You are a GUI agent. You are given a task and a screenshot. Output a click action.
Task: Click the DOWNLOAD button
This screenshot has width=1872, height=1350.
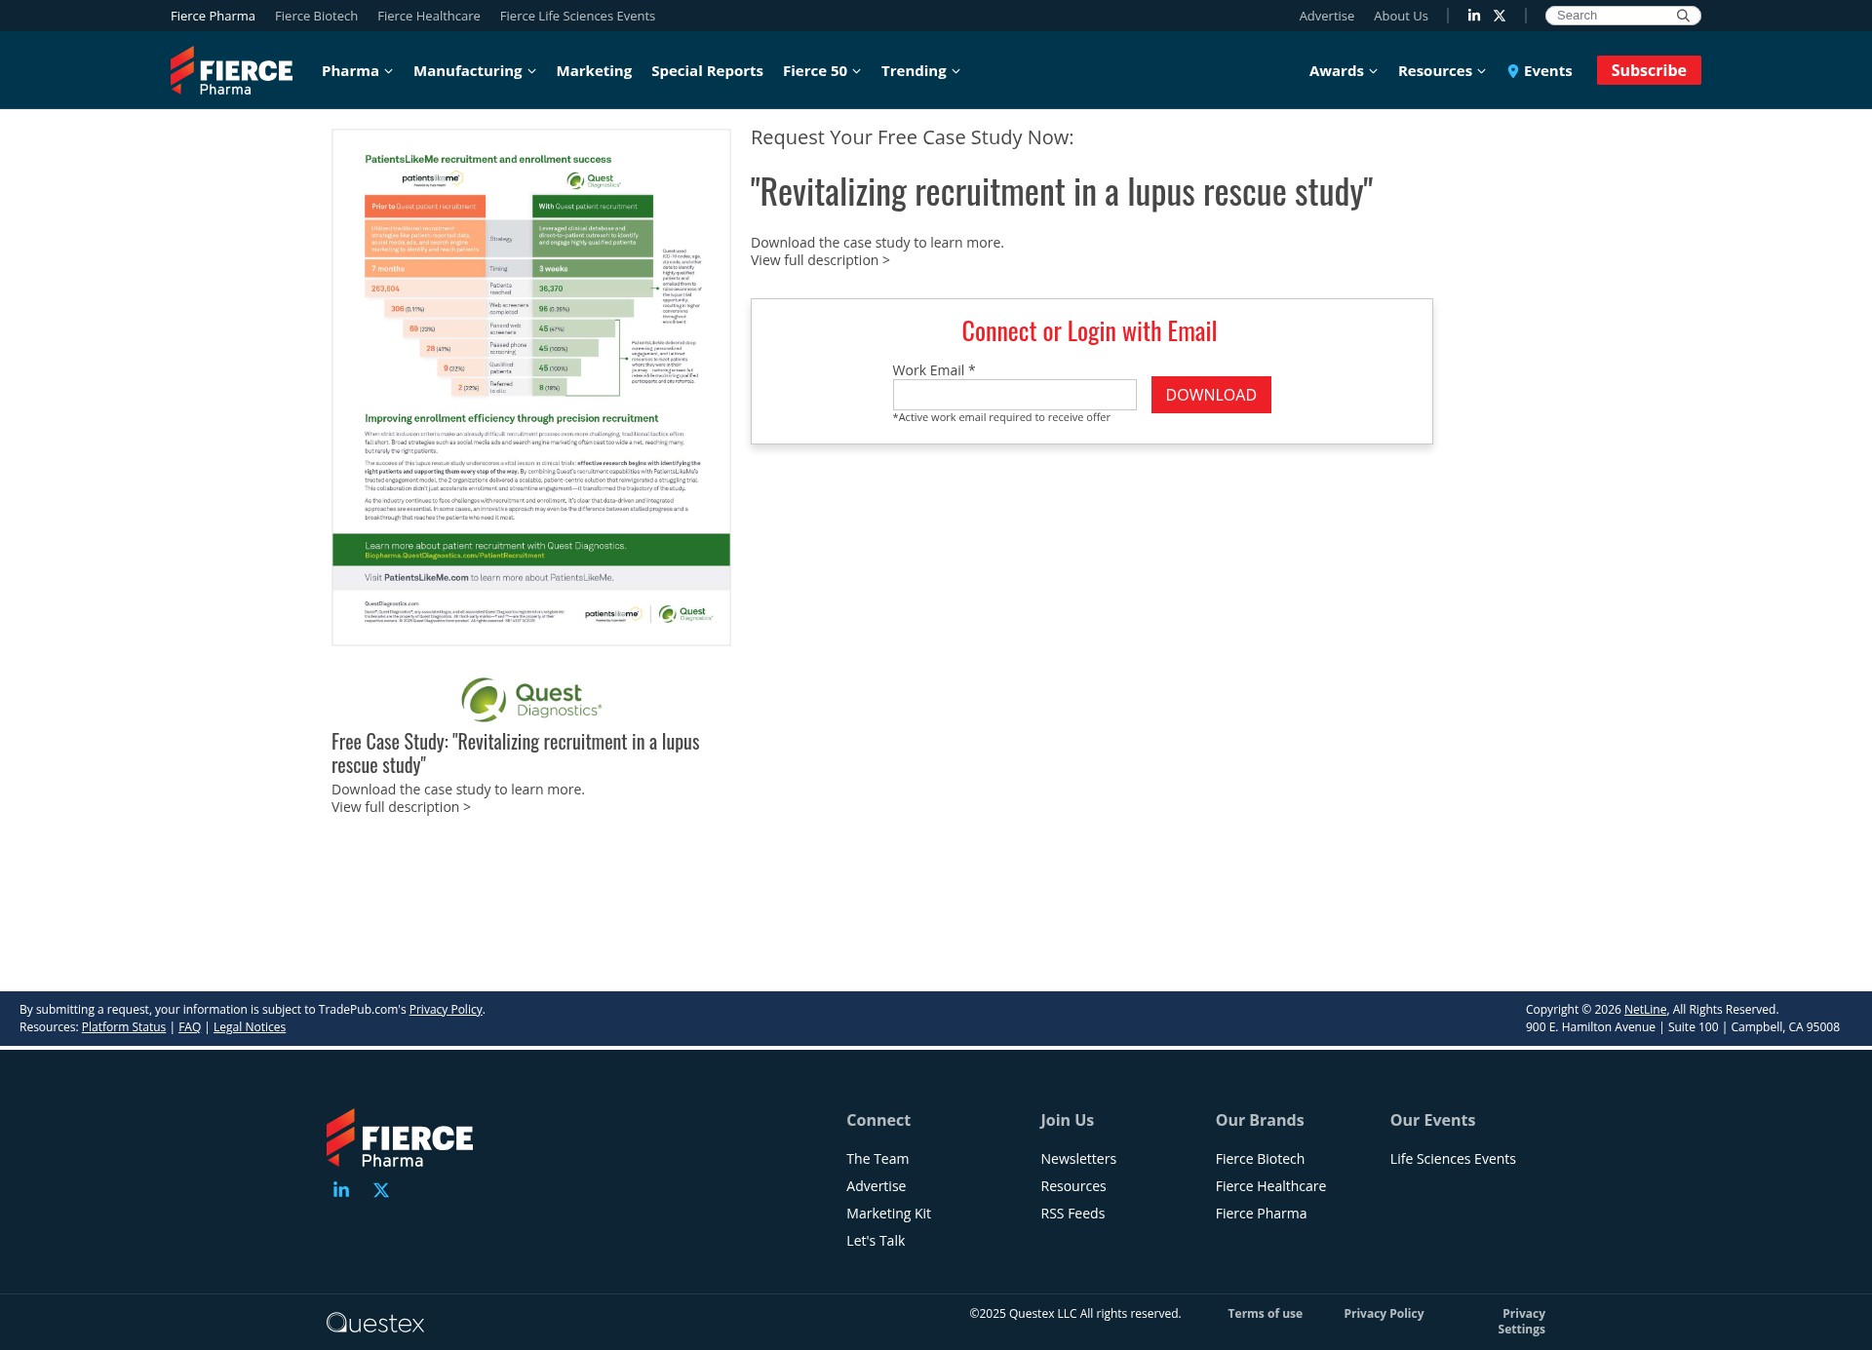pyautogui.click(x=1211, y=395)
